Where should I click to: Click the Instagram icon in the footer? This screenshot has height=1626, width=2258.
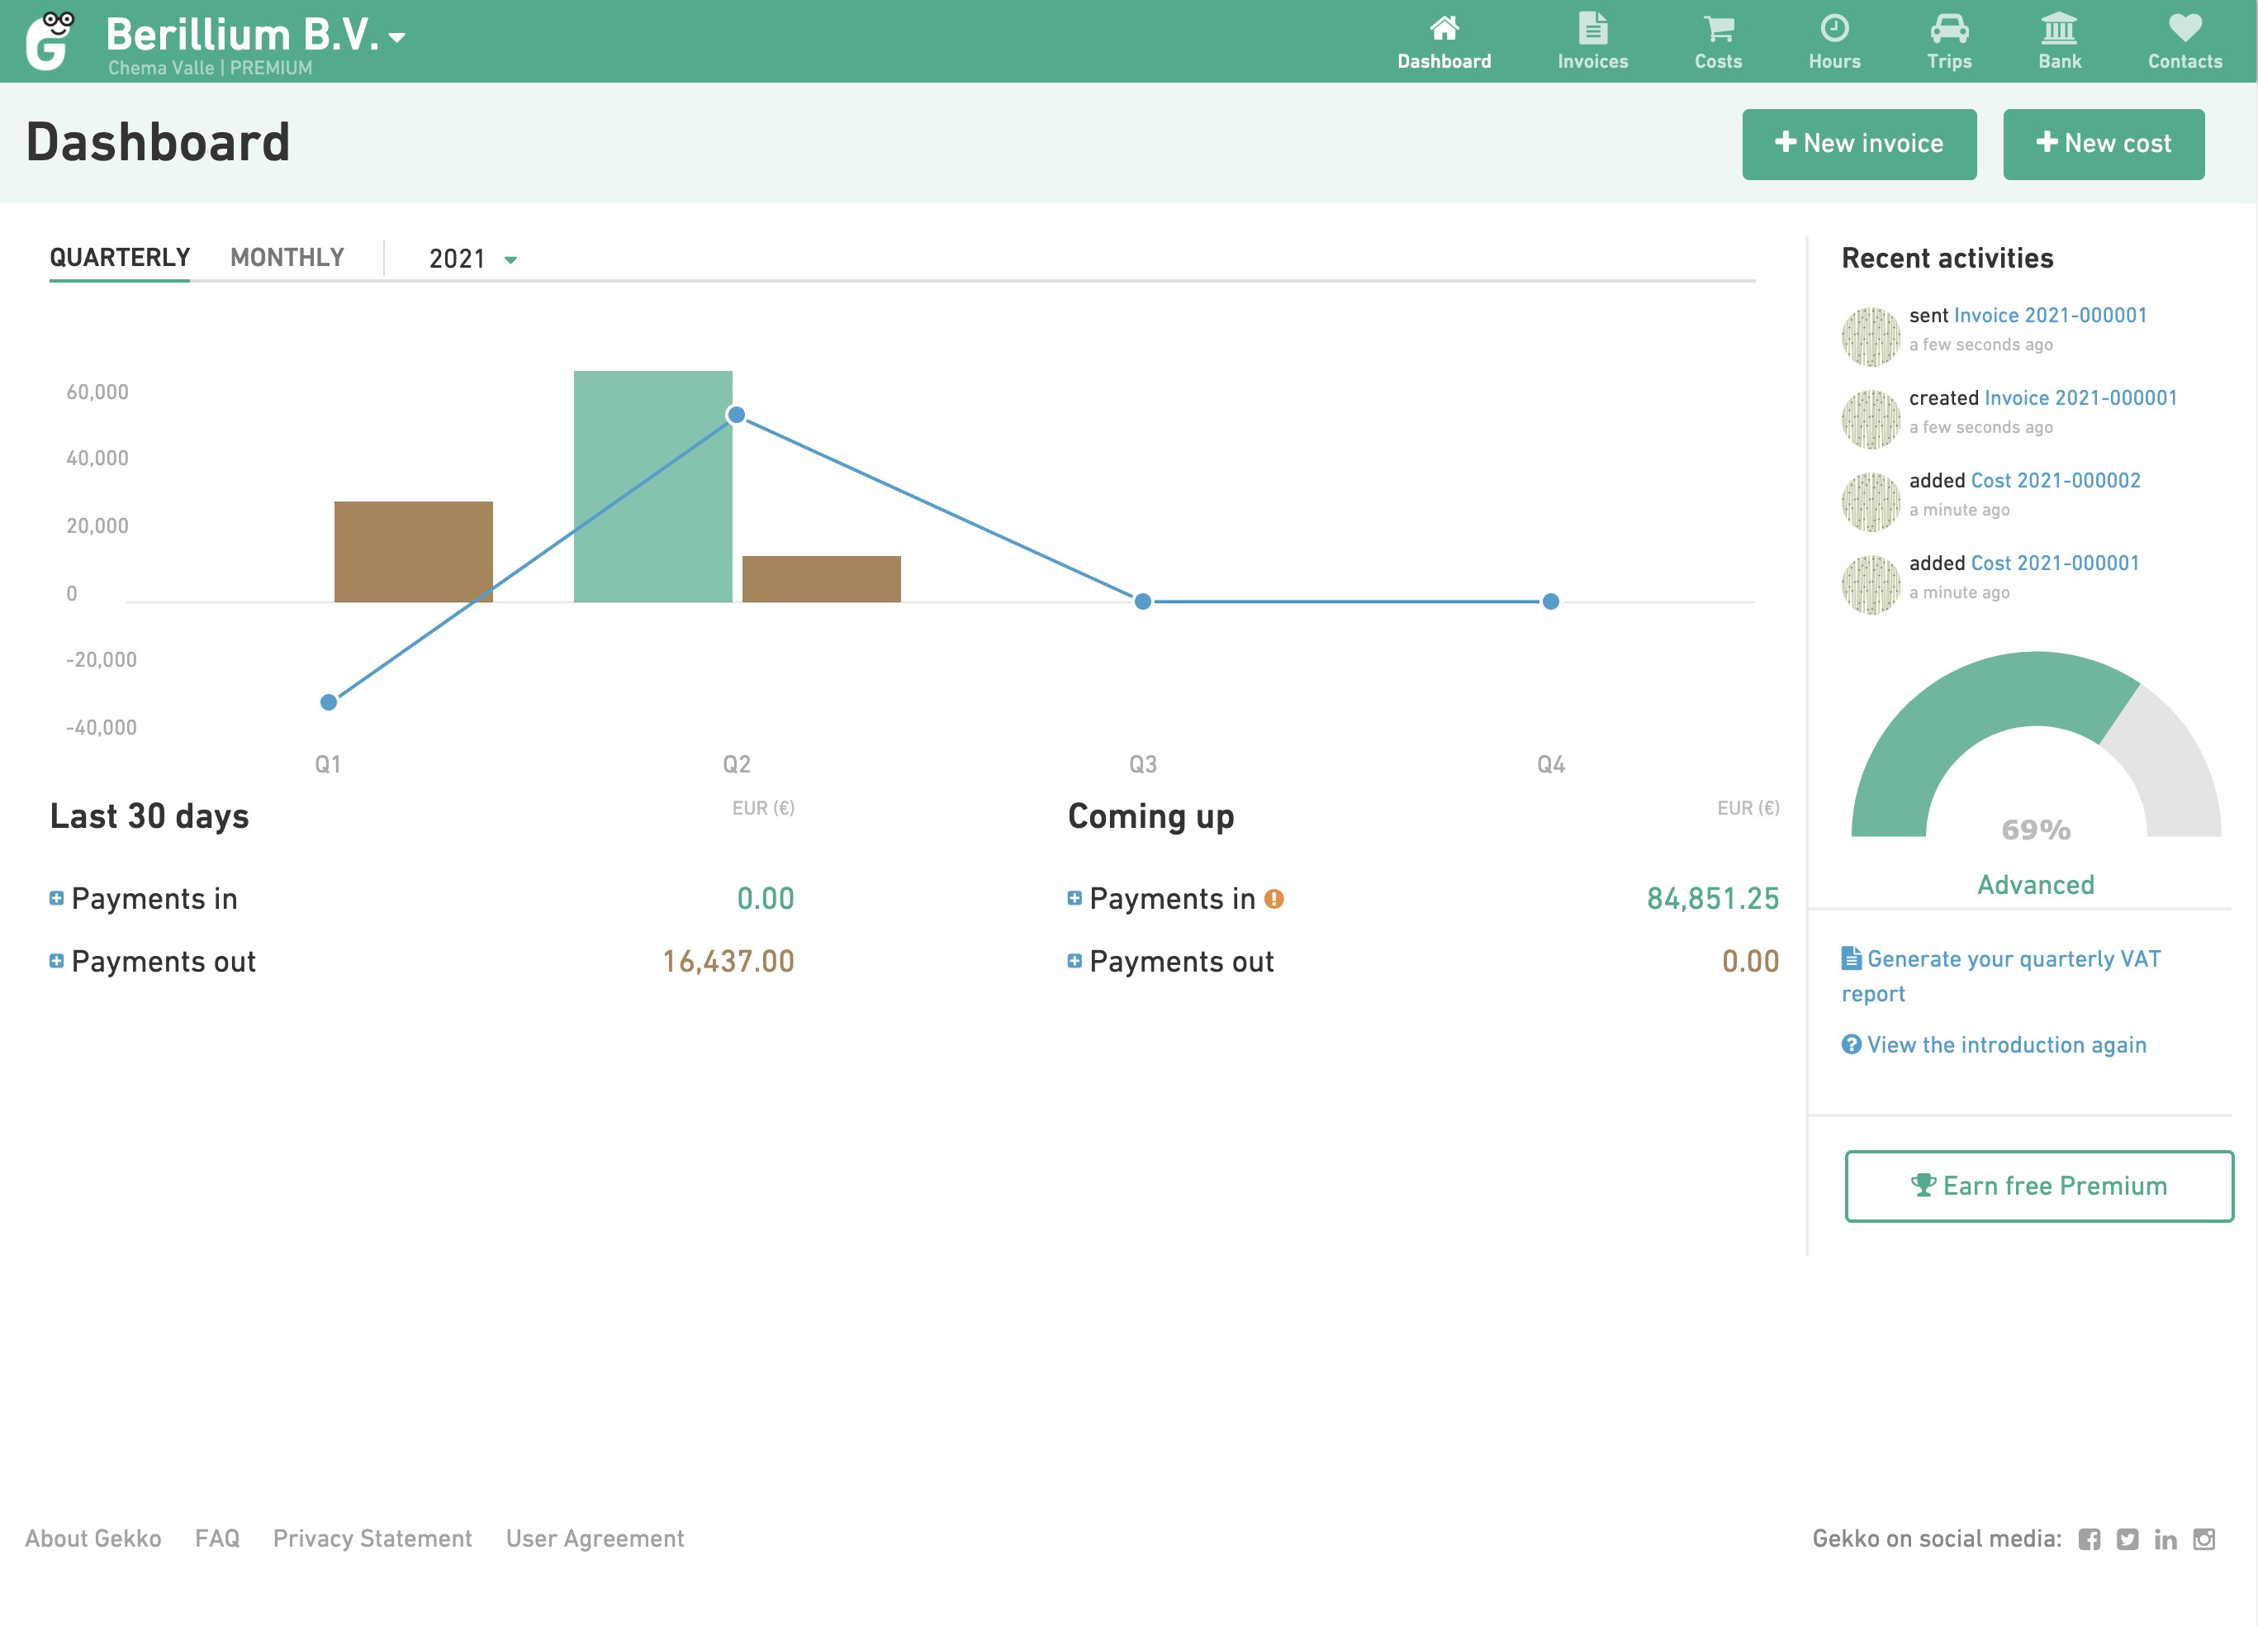[x=2204, y=1539]
